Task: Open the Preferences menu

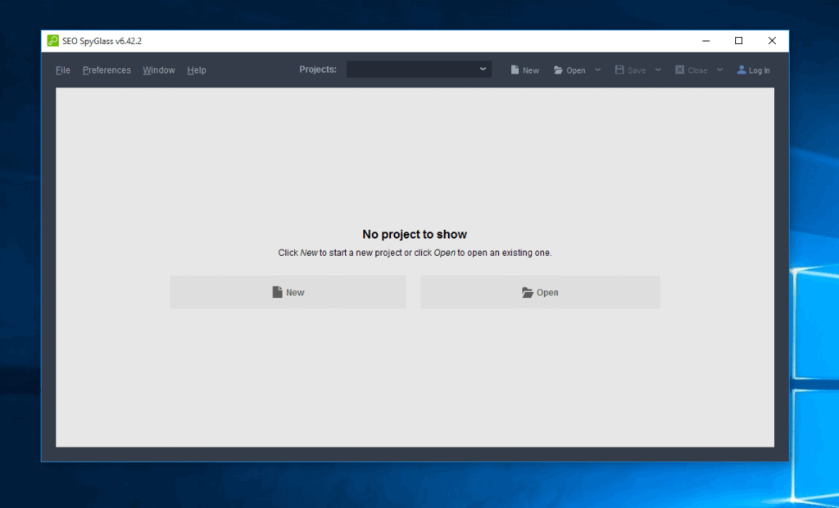Action: click(107, 70)
